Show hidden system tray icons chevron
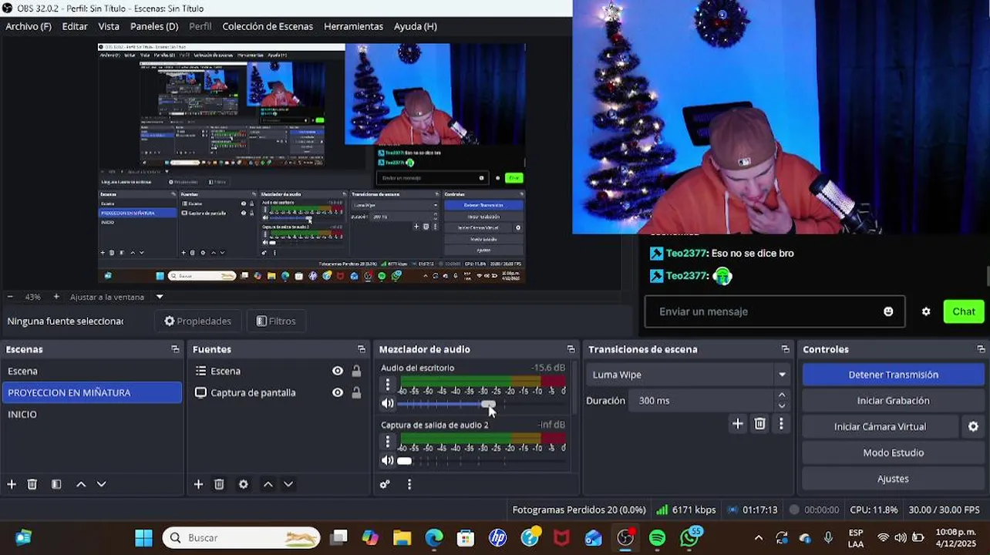 tap(759, 538)
